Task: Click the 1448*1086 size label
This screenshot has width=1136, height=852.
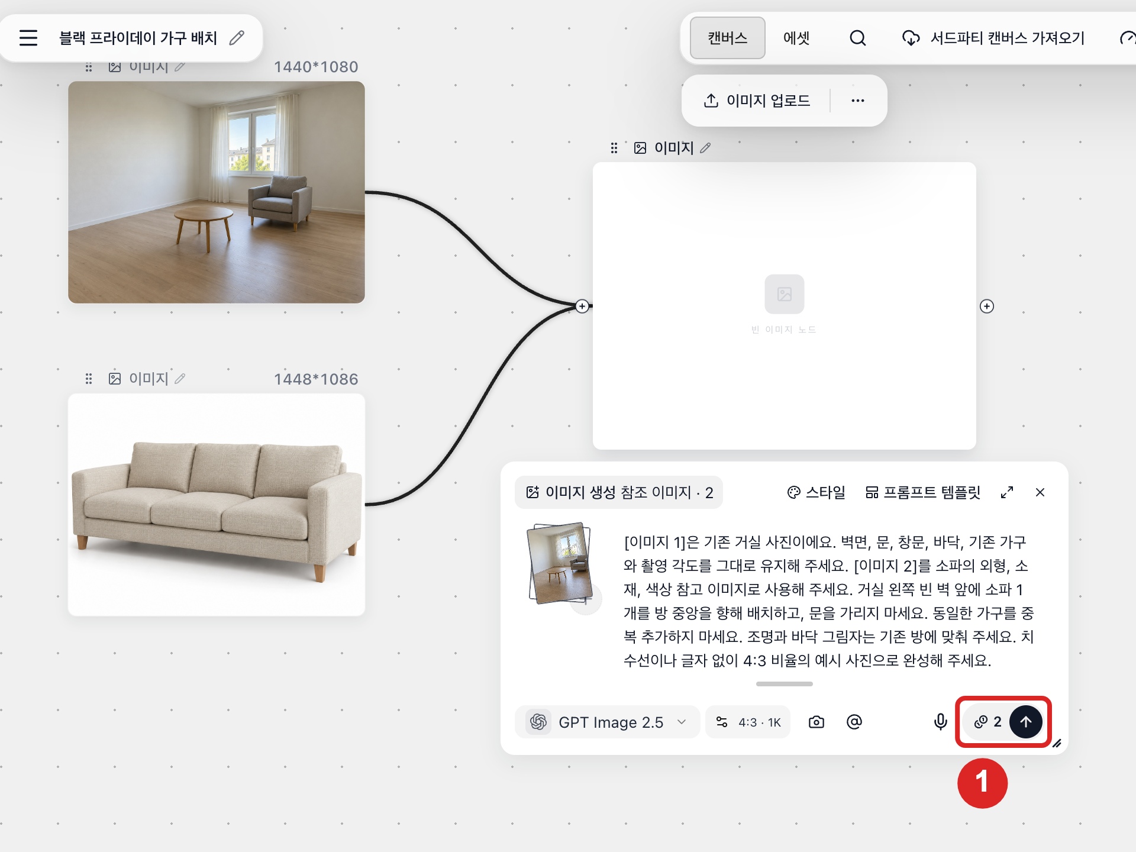Action: coord(316,379)
